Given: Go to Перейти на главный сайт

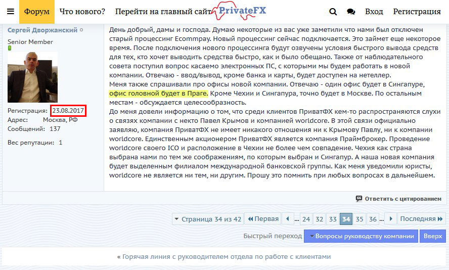Looking at the screenshot, I should [163, 12].
